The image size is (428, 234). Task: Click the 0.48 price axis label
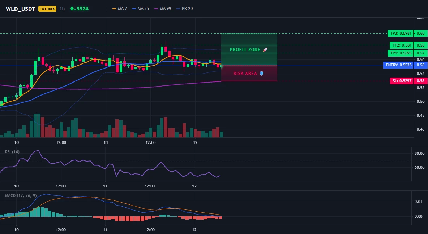click(x=421, y=115)
